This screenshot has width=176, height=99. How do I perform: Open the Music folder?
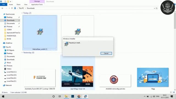9,62
